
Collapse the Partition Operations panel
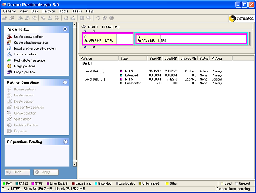click(x=65, y=82)
